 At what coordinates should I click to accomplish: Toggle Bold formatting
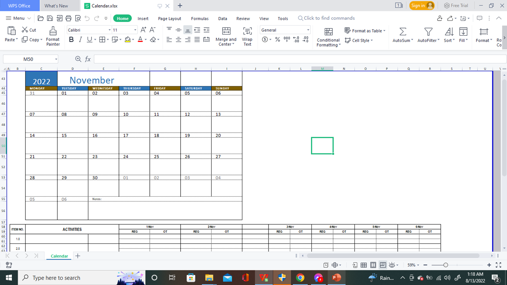71,40
